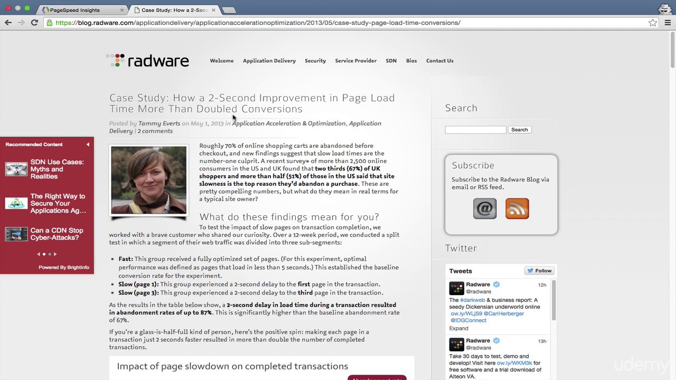Viewport: 676px width, 380px height.
Task: Open the Bios menu item
Action: click(411, 61)
